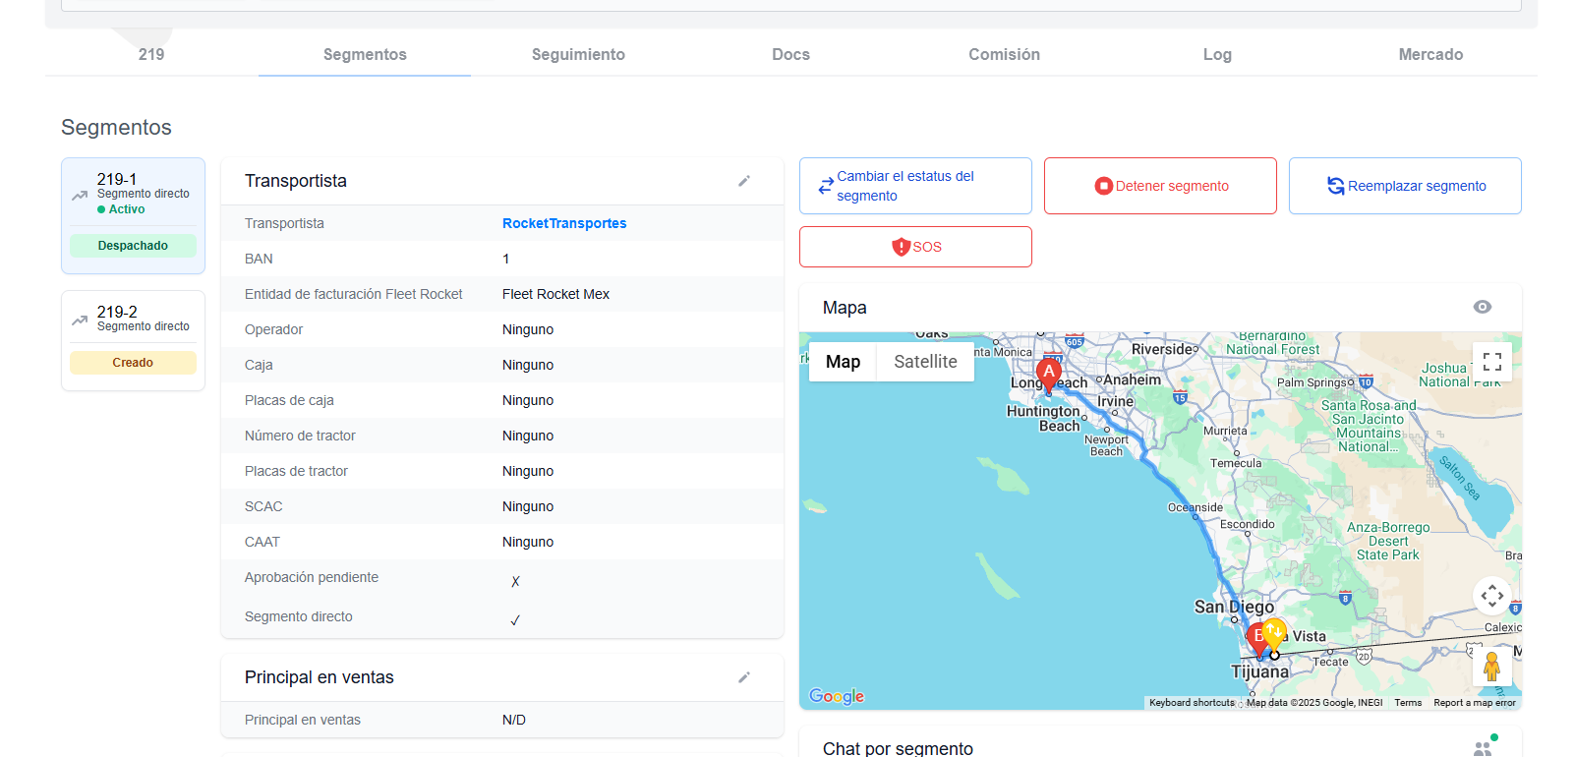Screen dimensions: 1575x757
Task: Click the CAAT row label
Action: point(262,542)
